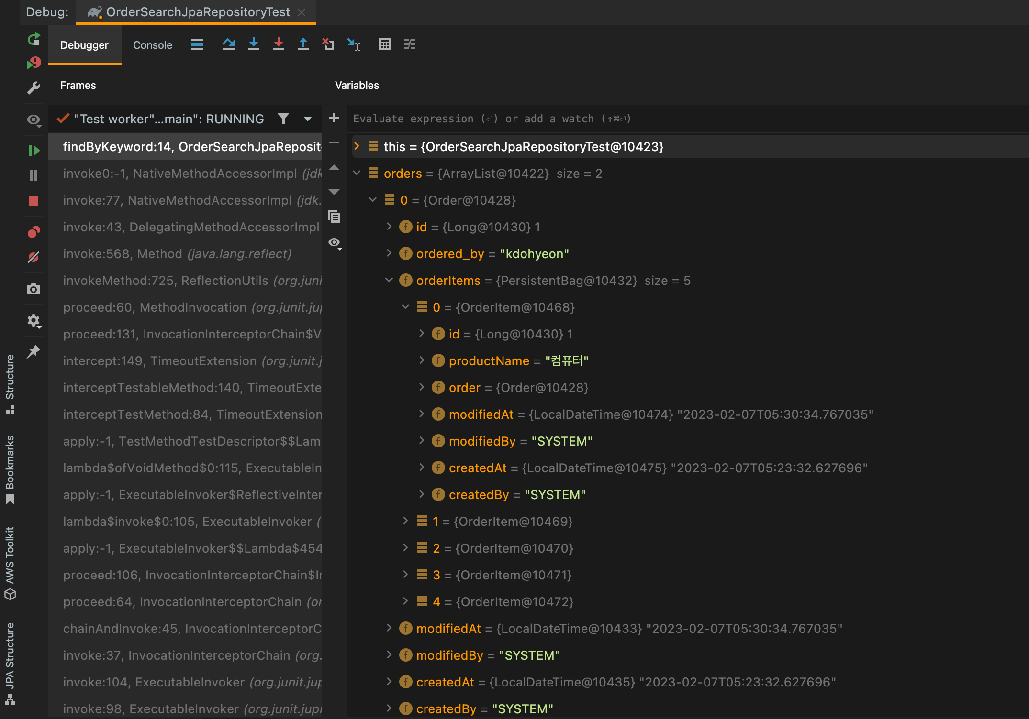This screenshot has height=719, width=1029.
Task: Click the Force Step Into icon
Action: click(x=279, y=44)
